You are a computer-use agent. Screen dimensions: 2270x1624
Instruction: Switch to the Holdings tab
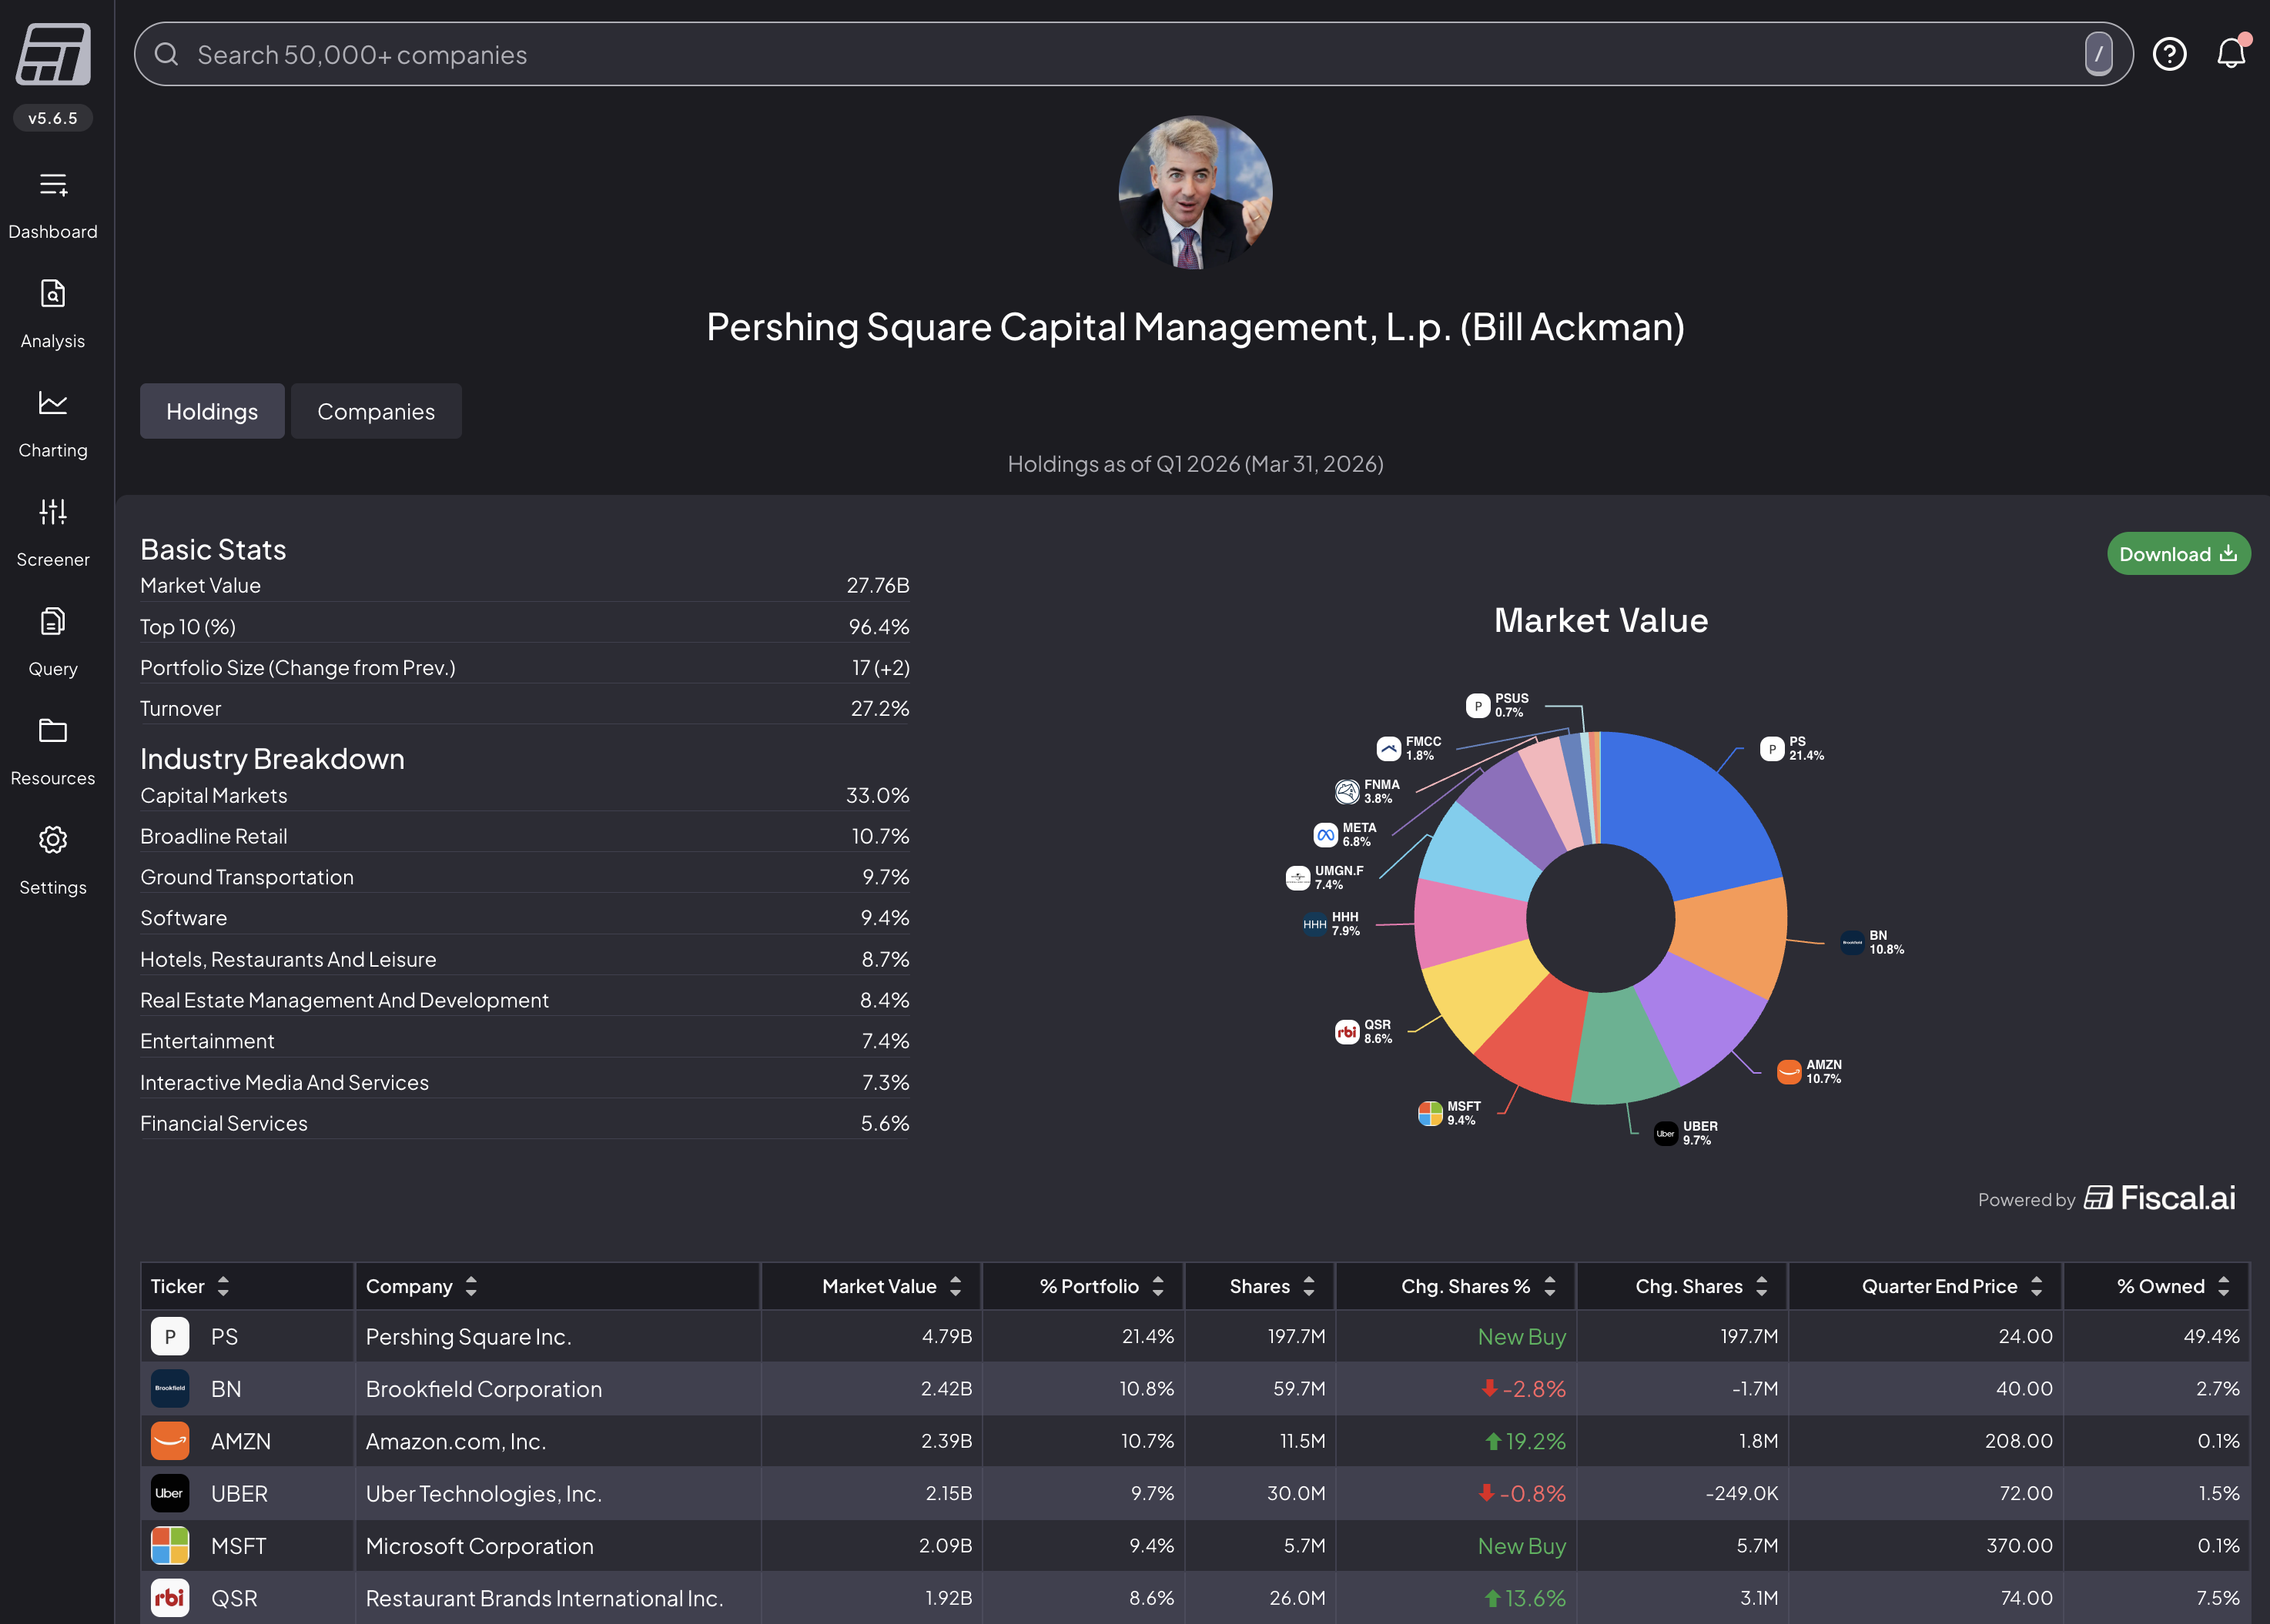(212, 411)
